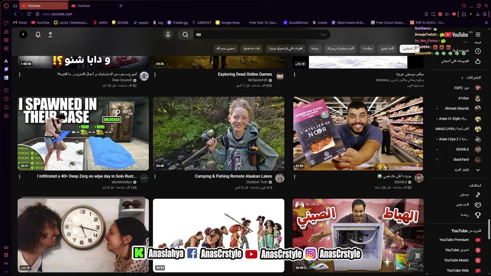
Task: Open liked videos thumbs-up icon
Action: click(x=478, y=61)
